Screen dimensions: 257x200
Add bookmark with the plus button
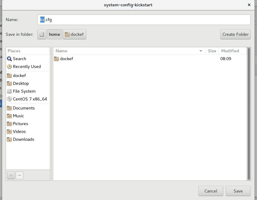click(x=11, y=175)
